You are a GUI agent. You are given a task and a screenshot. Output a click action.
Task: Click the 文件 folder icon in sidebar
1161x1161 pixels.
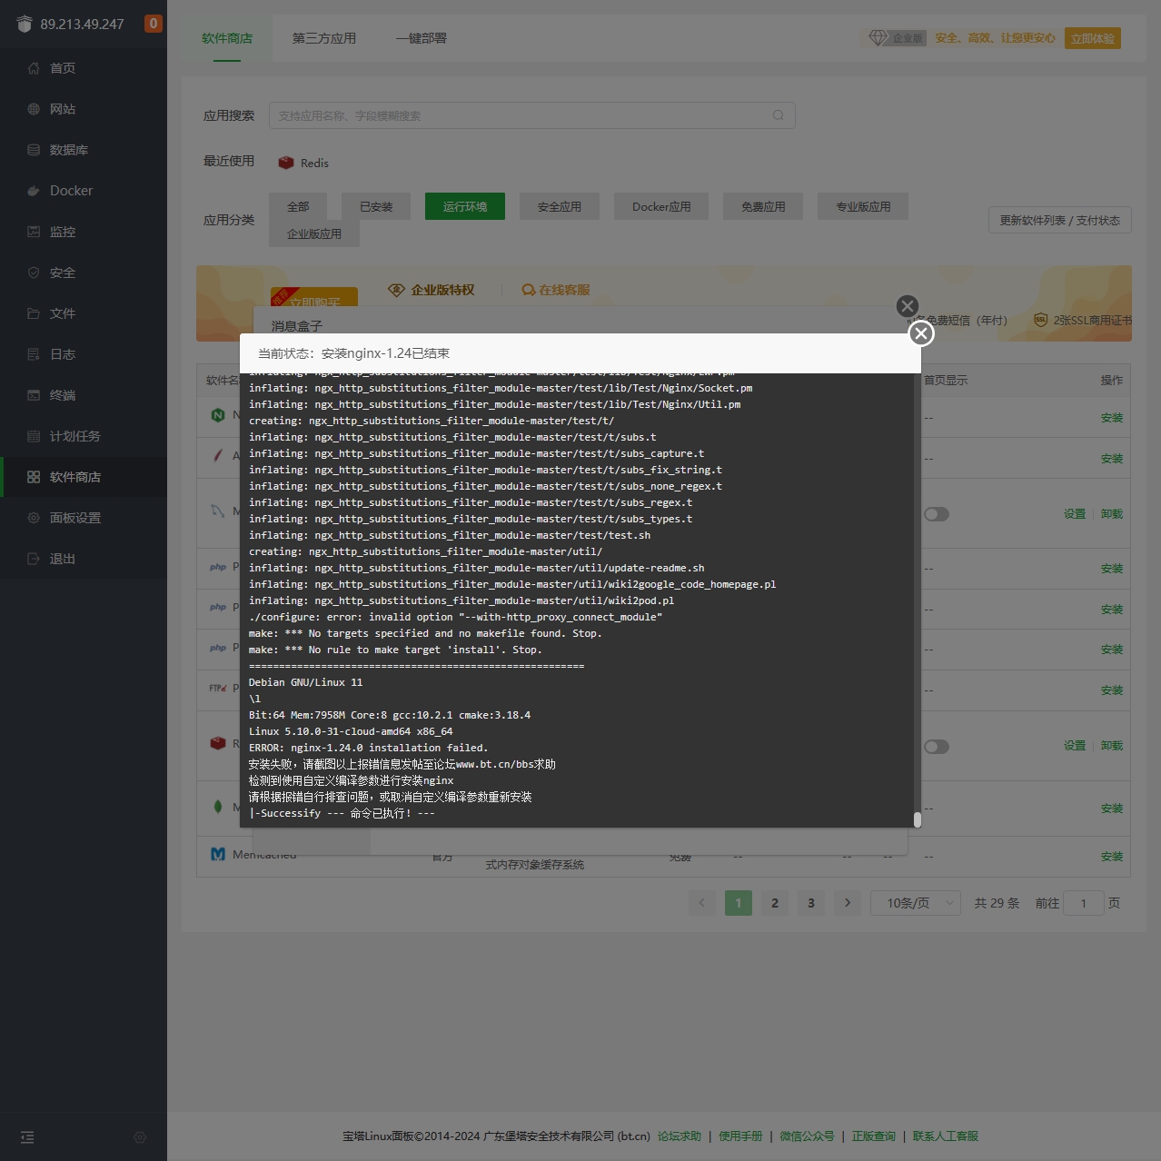[x=34, y=313]
